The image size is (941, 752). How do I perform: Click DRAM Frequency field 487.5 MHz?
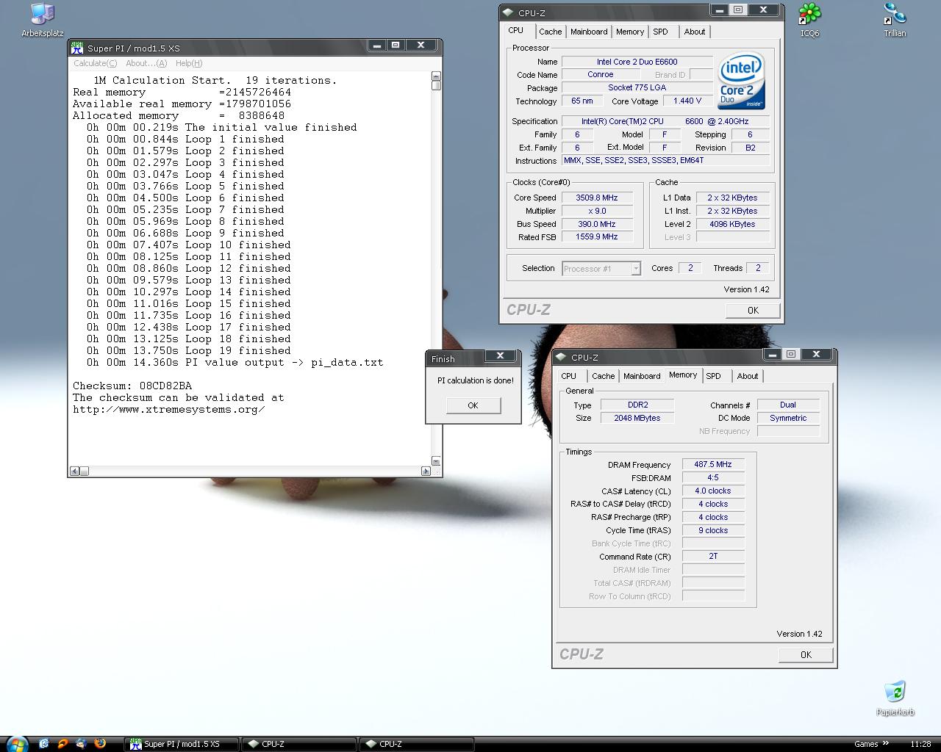point(712,464)
